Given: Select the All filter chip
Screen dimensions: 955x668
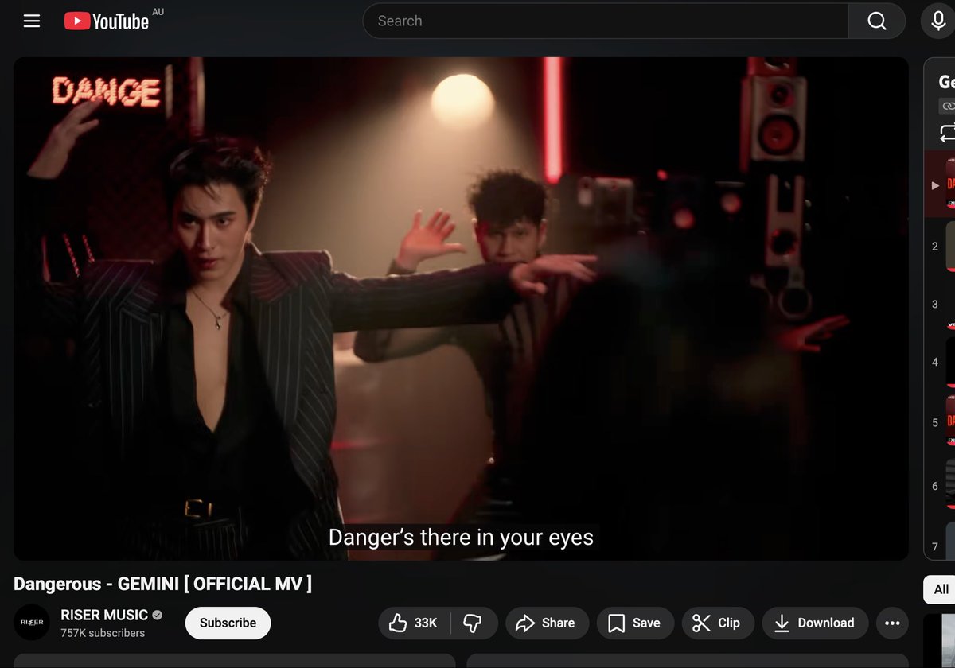Looking at the screenshot, I should [x=940, y=589].
